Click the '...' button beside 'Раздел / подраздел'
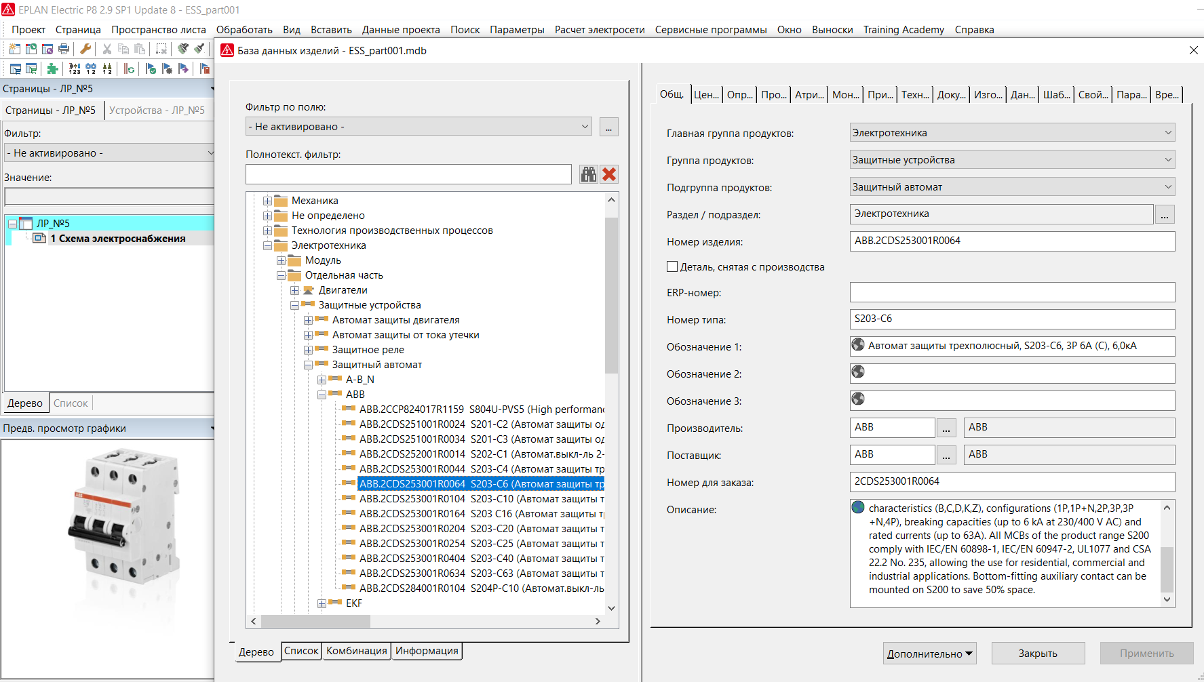Screen dimensions: 1204x682 tap(1165, 215)
